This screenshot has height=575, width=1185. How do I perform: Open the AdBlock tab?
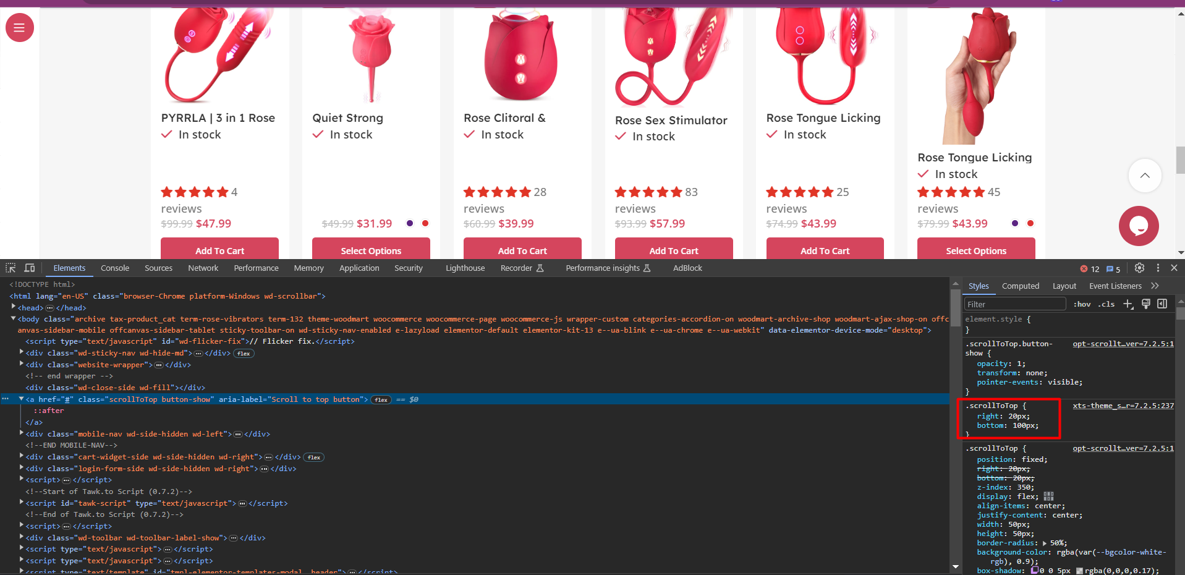tap(687, 268)
